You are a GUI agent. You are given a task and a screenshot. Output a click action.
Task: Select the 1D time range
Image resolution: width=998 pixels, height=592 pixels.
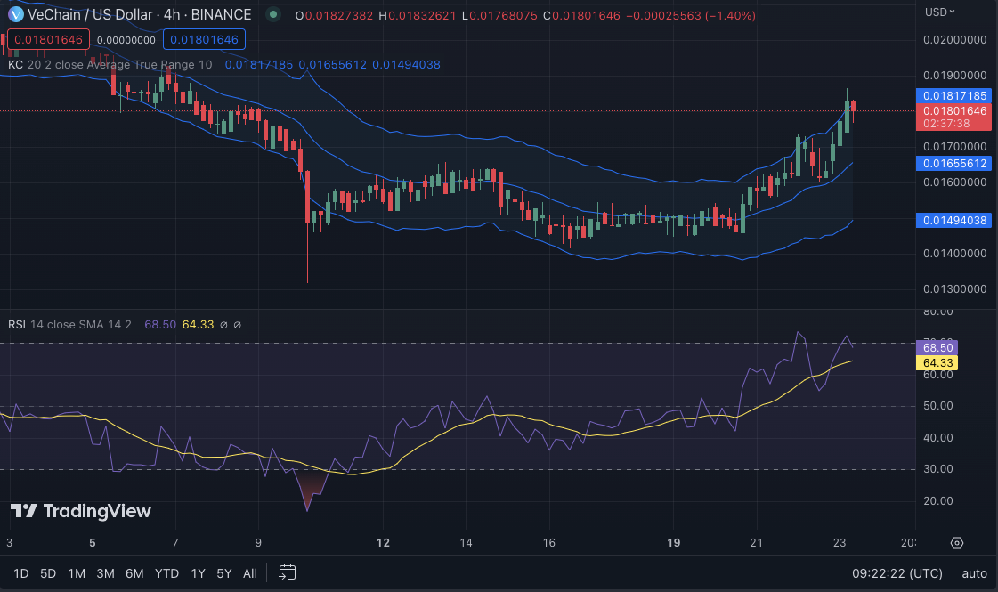coord(21,573)
